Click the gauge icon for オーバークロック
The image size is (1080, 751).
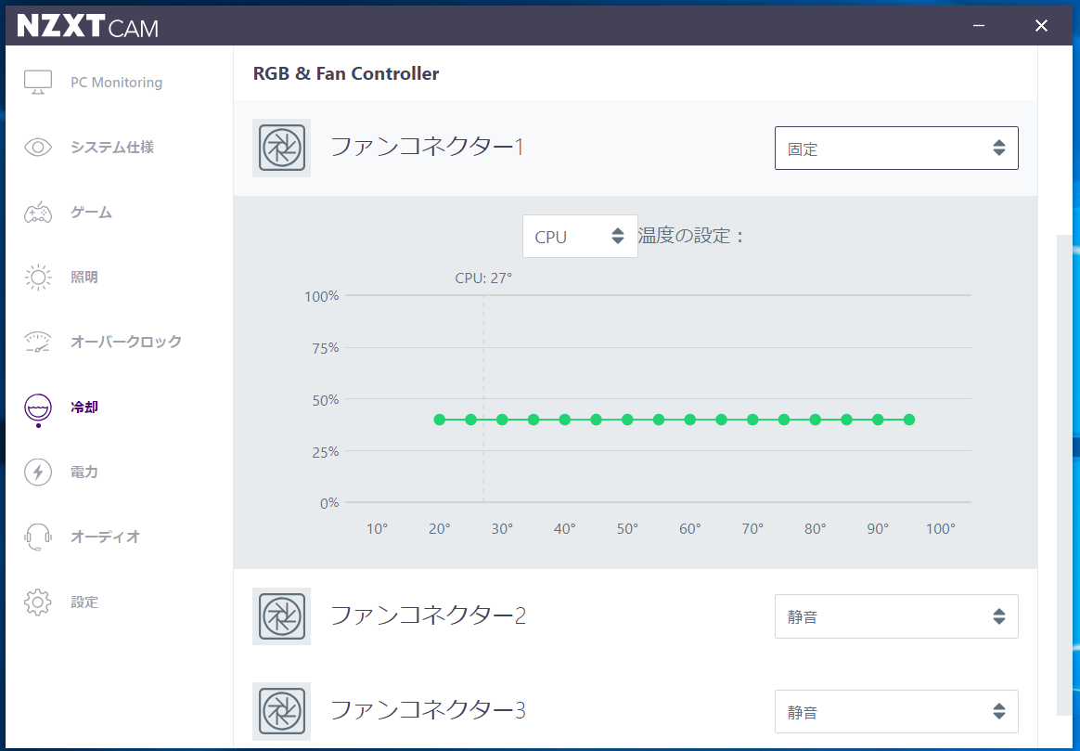click(38, 342)
